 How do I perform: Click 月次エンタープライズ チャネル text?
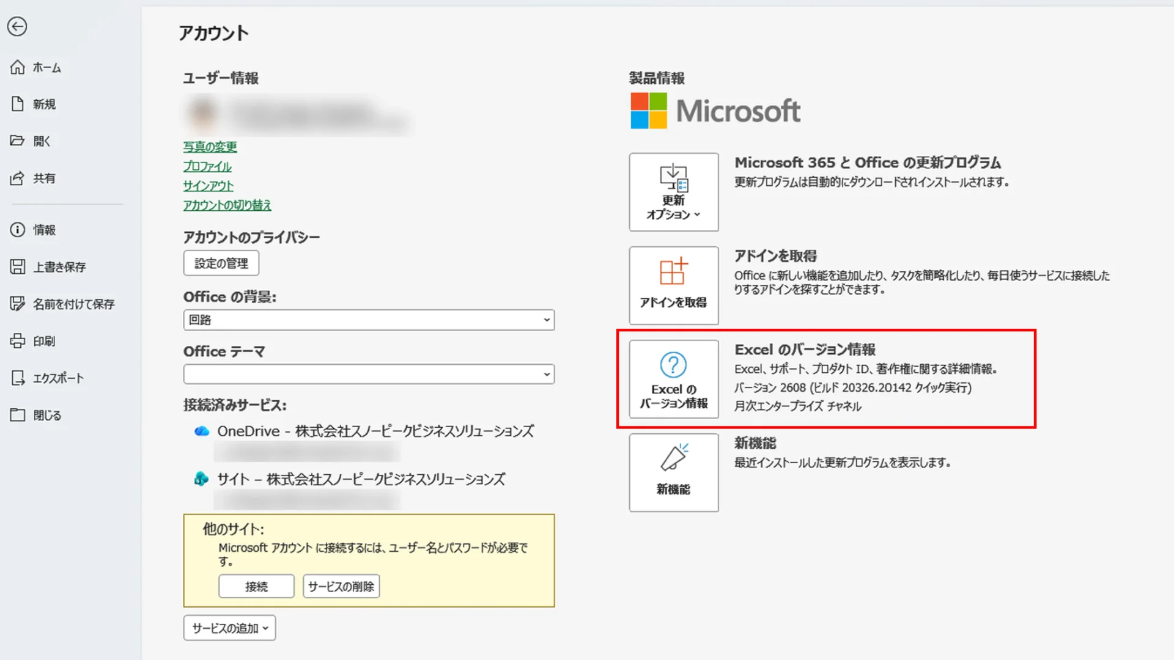(798, 406)
